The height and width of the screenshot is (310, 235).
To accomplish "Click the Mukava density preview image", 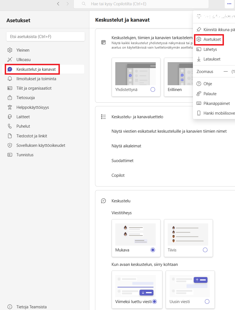I will tap(136, 235).
